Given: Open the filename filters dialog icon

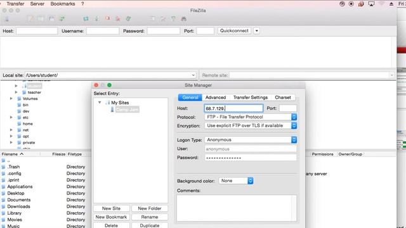Looking at the screenshot, I should (x=152, y=19).
